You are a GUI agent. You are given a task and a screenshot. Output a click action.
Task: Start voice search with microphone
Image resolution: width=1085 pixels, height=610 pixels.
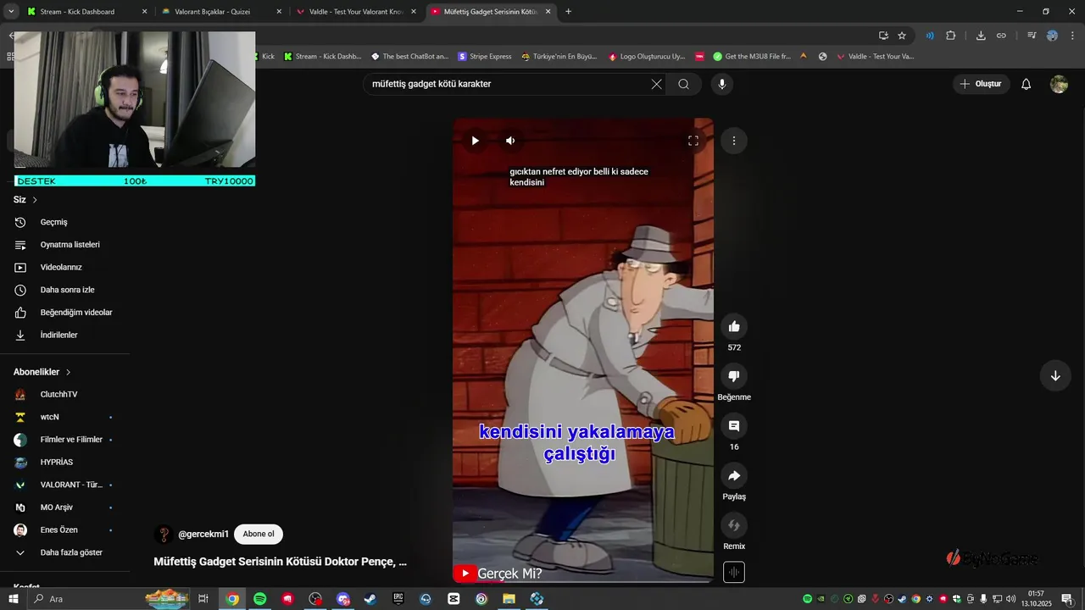click(x=722, y=84)
